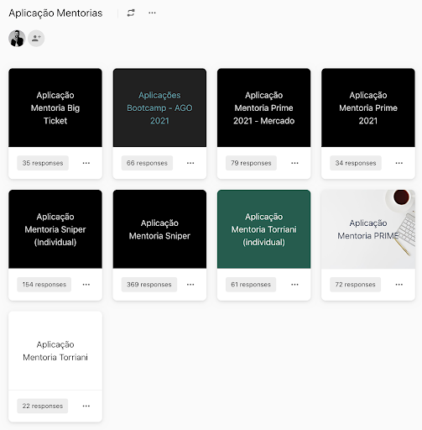This screenshot has height=430, width=422.
Task: Open Aplicações Bootcamp - AGO 2021 form
Action: [159, 107]
